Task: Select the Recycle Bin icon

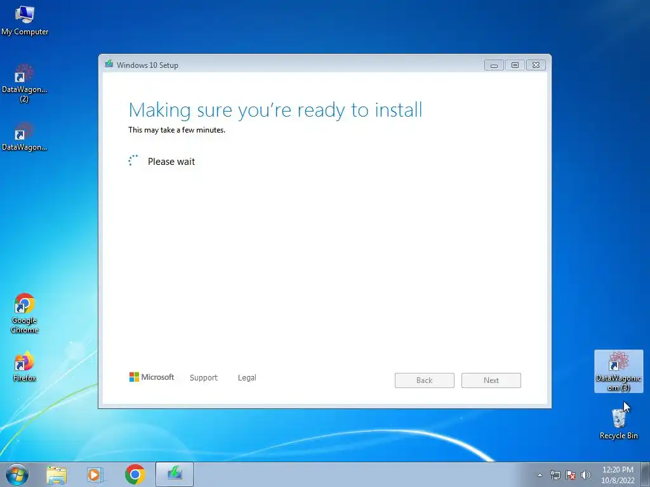Action: pyautogui.click(x=618, y=423)
